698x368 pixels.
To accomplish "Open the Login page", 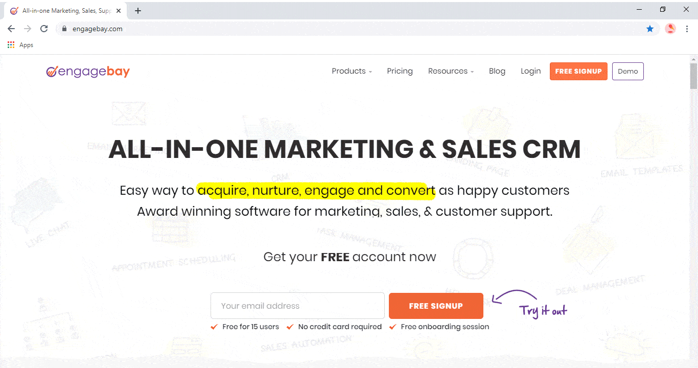I will pyautogui.click(x=530, y=71).
